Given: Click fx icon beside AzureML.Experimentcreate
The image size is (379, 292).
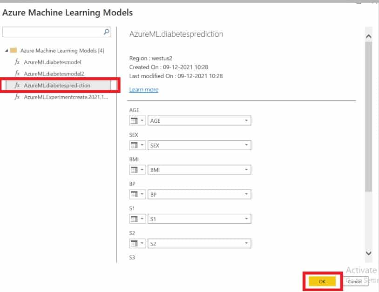Looking at the screenshot, I should [17, 97].
